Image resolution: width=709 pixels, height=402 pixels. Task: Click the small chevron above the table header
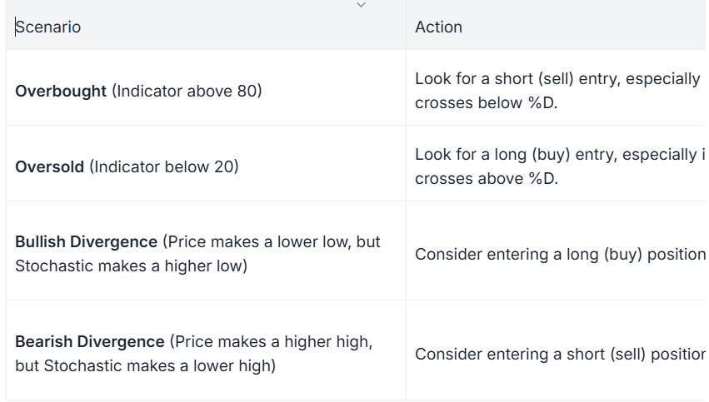[361, 5]
